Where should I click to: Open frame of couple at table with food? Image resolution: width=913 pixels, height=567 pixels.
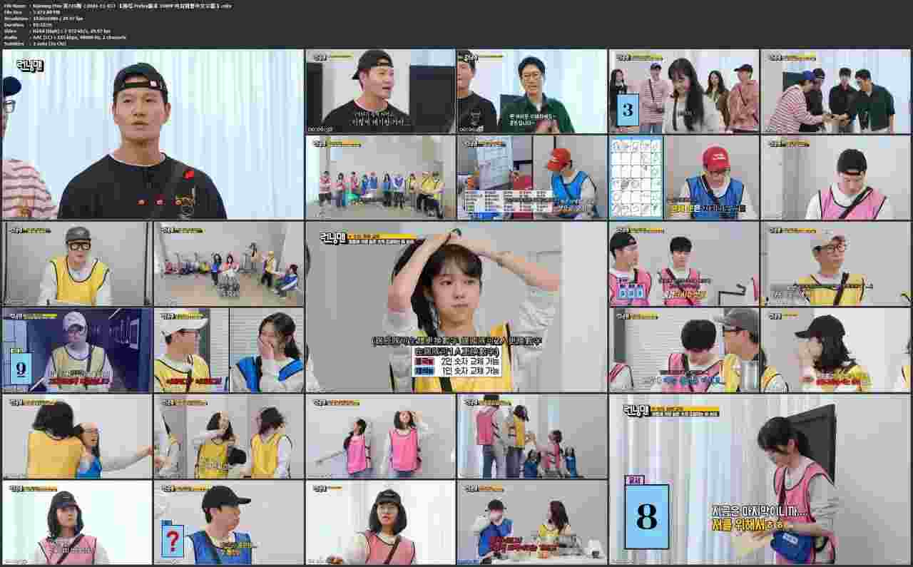[x=531, y=523]
